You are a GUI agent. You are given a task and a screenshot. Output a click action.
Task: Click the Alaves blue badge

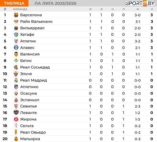point(16,48)
